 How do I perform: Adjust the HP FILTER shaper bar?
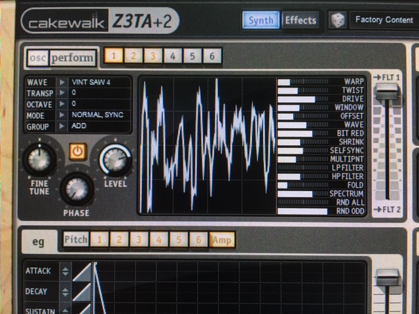click(302, 177)
